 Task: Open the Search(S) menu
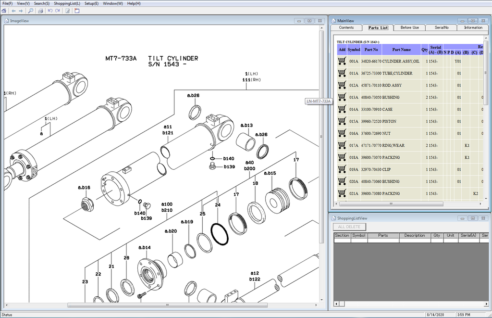coord(41,3)
